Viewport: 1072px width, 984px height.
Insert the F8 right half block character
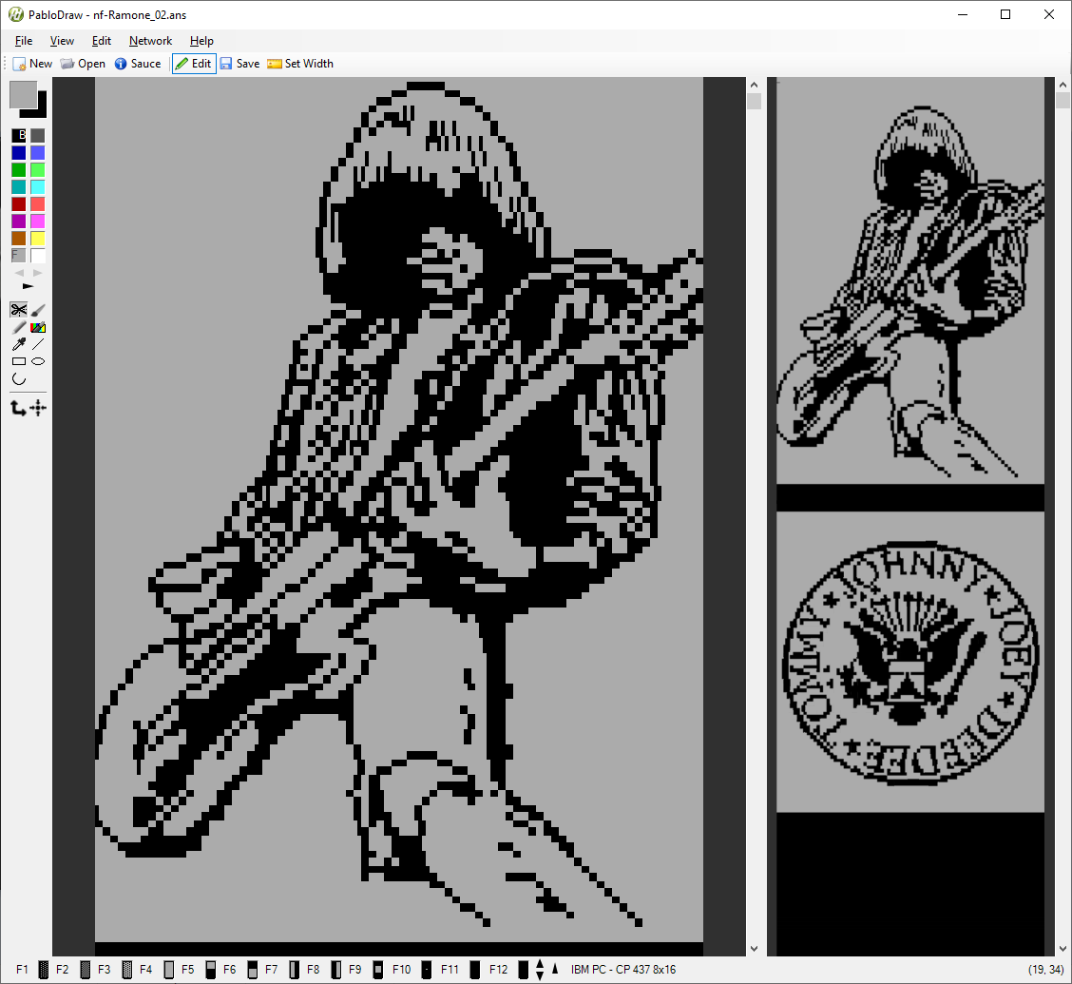pos(335,969)
